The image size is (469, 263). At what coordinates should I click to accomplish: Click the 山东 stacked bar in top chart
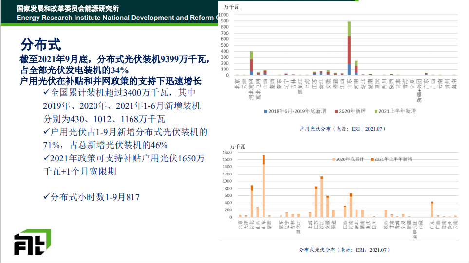349,49
